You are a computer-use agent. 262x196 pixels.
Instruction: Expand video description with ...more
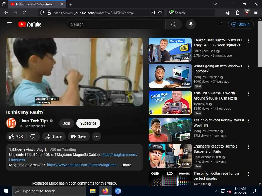pyautogui.click(x=126, y=165)
